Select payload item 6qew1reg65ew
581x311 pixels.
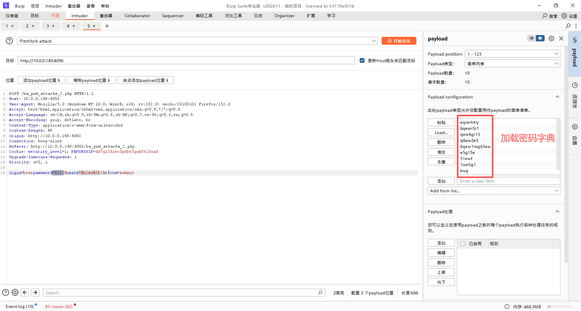tap(475, 146)
